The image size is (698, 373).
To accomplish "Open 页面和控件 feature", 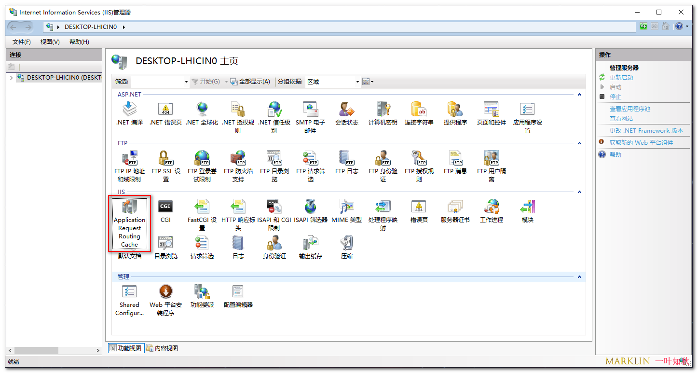I will tap(491, 114).
